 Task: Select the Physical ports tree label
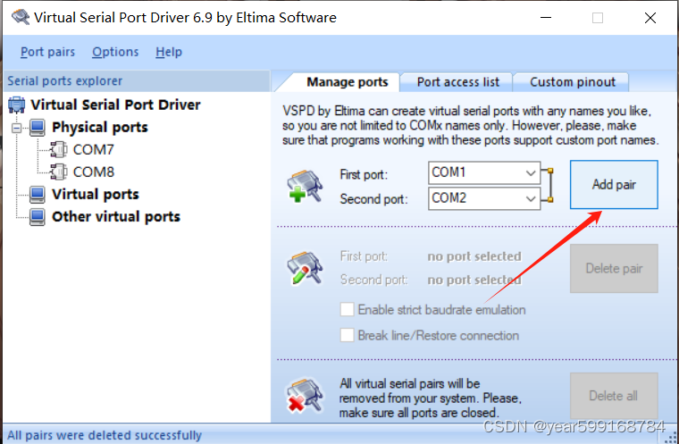pyautogui.click(x=99, y=128)
